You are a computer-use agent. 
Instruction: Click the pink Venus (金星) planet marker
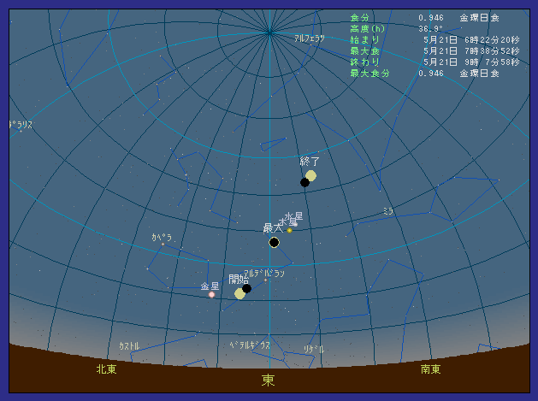pos(211,295)
